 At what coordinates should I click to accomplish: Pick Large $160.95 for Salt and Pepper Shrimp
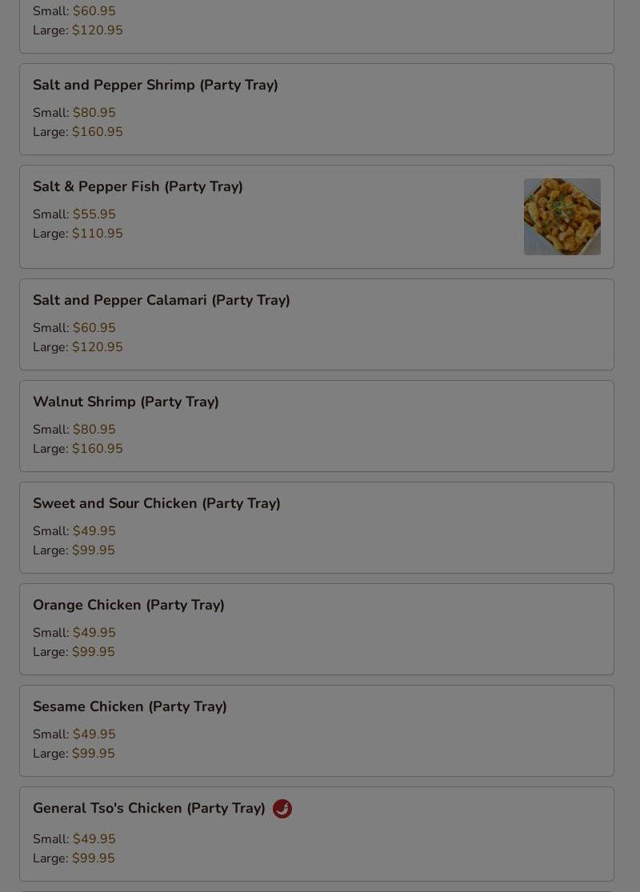(78, 132)
